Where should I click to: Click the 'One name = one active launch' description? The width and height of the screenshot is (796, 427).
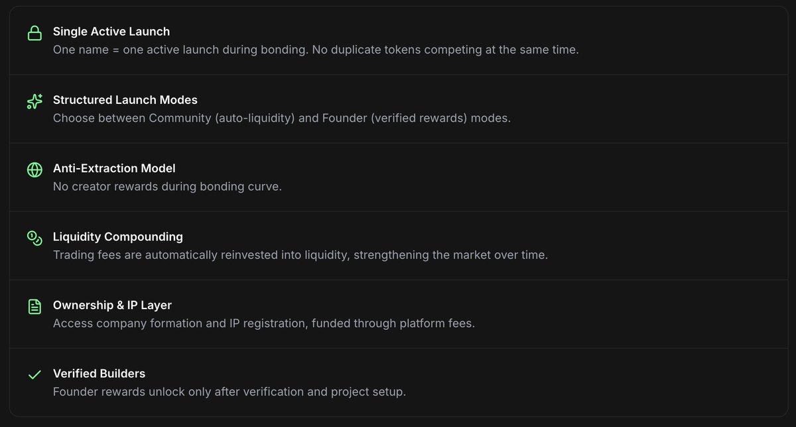(x=179, y=50)
